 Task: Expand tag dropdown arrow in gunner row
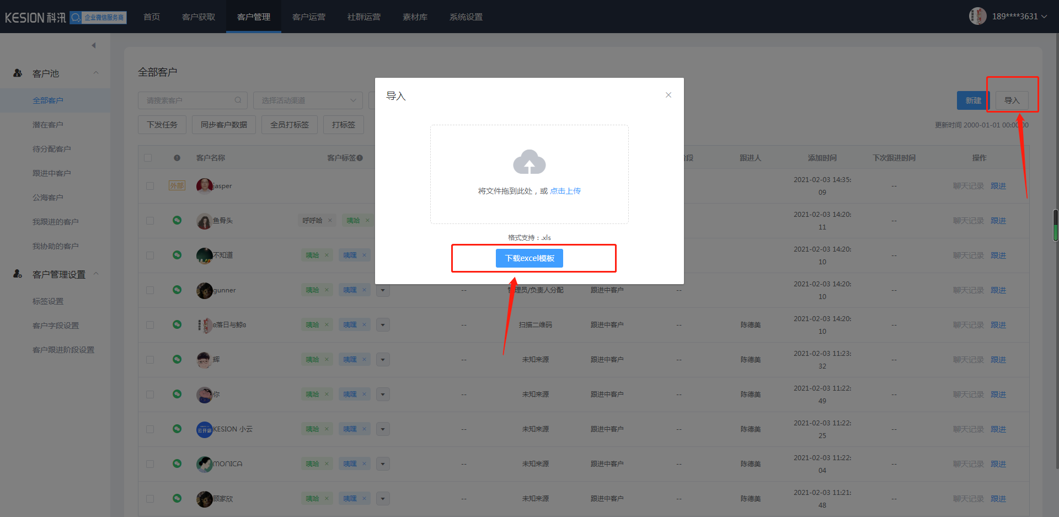click(x=383, y=290)
